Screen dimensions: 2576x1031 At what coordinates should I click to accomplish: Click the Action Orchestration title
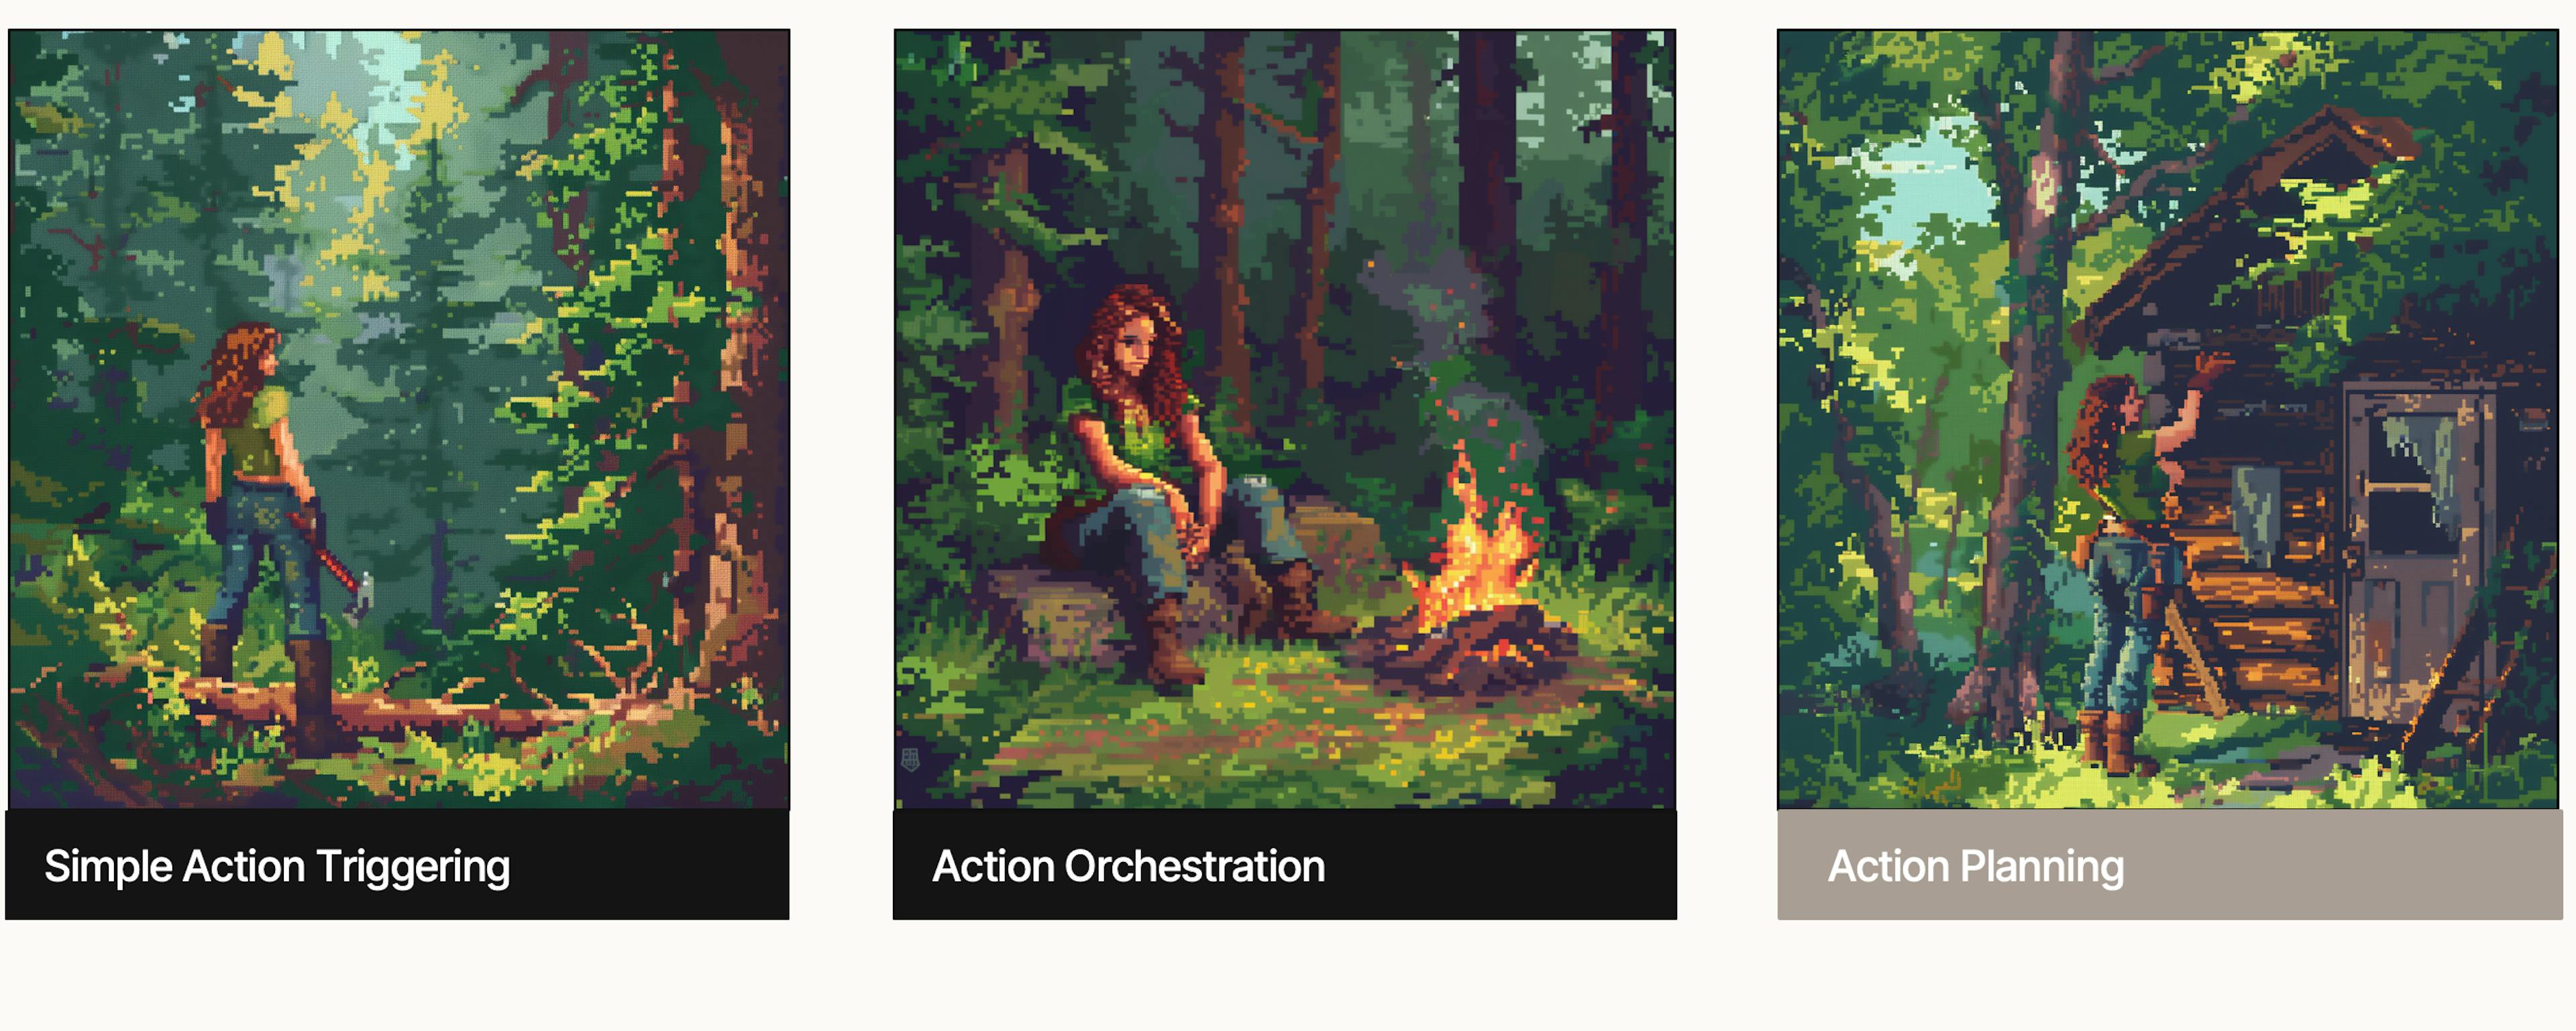tap(1128, 866)
